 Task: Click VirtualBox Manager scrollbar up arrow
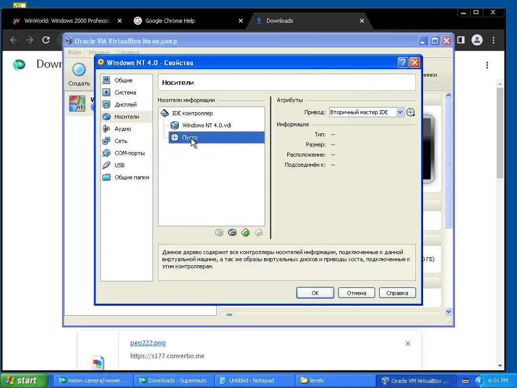[448, 95]
